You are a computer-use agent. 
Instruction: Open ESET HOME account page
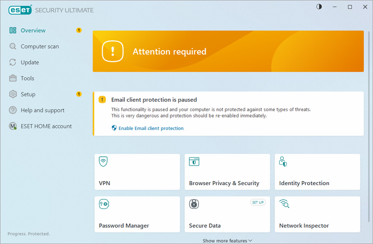pyautogui.click(x=45, y=126)
